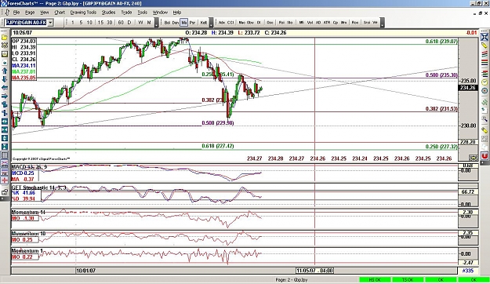Open the Chart menu
Screen dimensions: 490x284
tap(60, 13)
